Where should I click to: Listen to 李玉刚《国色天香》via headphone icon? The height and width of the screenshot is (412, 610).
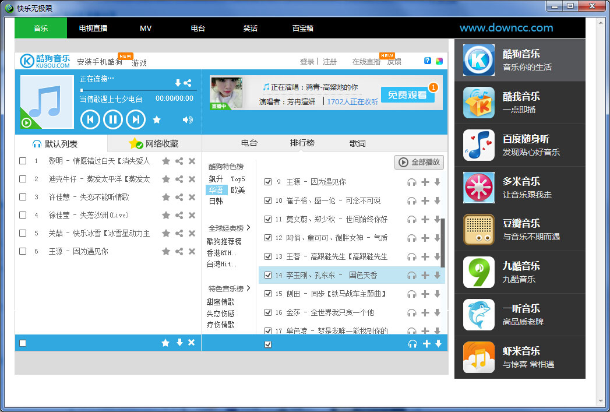click(412, 274)
